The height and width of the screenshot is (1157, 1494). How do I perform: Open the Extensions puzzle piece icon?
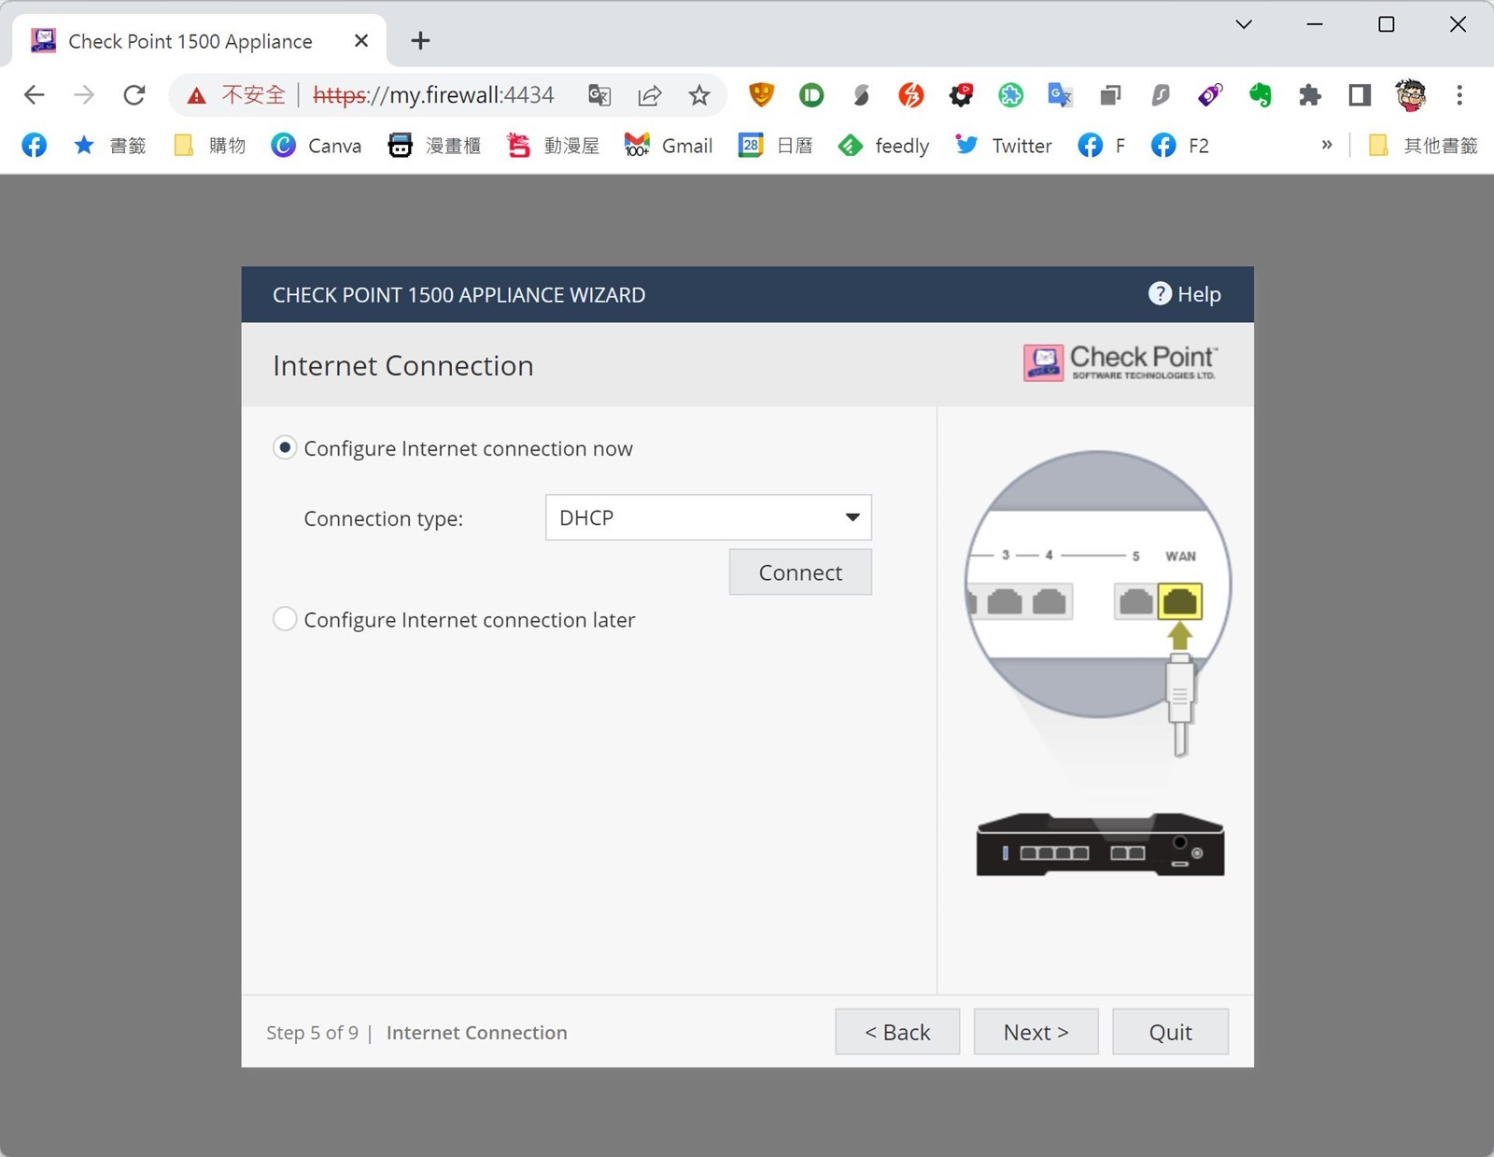coord(1310,94)
